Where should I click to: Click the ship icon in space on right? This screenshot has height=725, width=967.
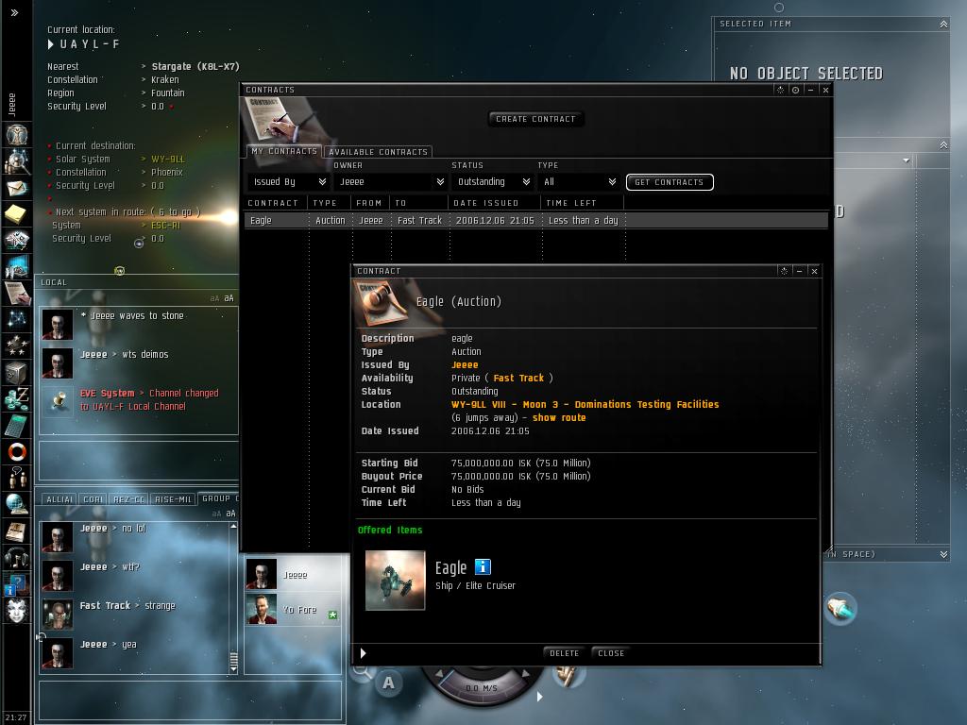pos(840,609)
